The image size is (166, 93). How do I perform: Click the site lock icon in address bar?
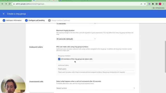(x=14, y=4)
